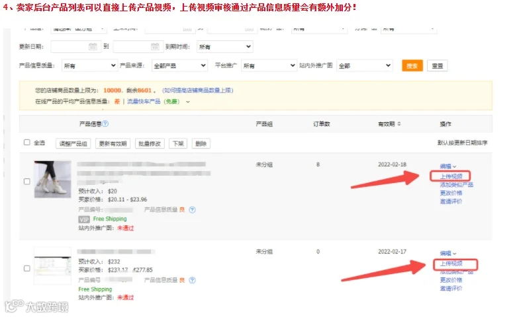Click the help icon beside 产品信息 header
Image resolution: width=517 pixels, height=317 pixels.
click(x=105, y=123)
